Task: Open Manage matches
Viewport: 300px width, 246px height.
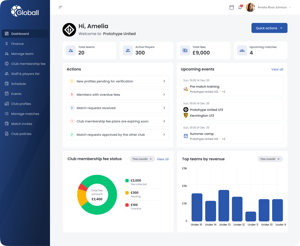Action: pos(25,114)
